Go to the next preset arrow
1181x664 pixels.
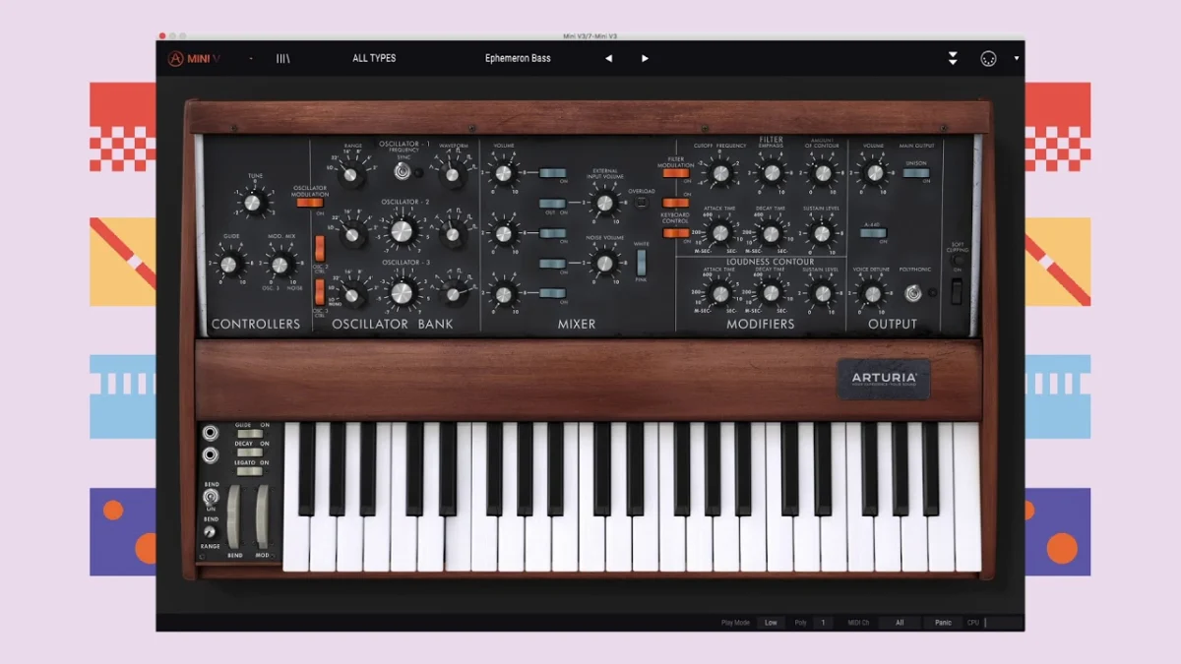[645, 59]
